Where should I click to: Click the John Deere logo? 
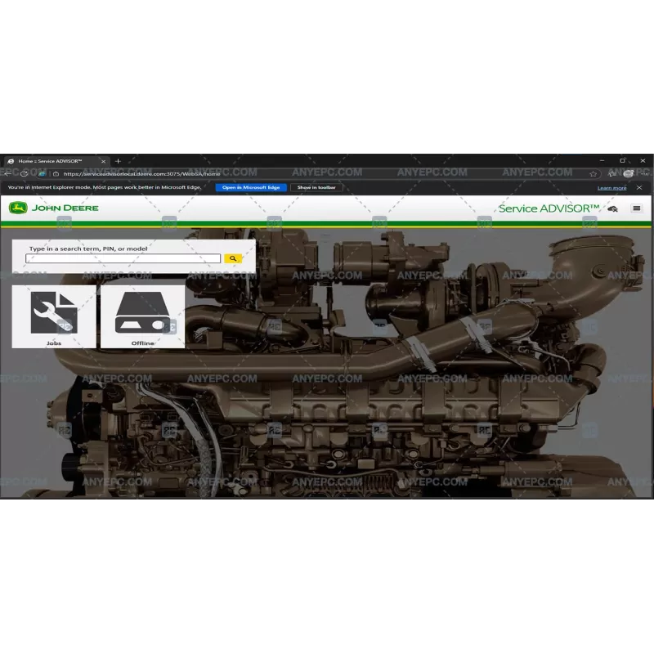pos(20,208)
